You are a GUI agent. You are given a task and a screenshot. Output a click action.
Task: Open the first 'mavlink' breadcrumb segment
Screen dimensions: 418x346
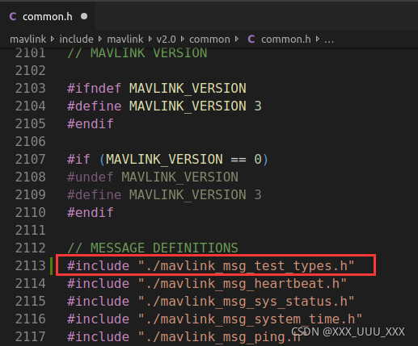(27, 40)
